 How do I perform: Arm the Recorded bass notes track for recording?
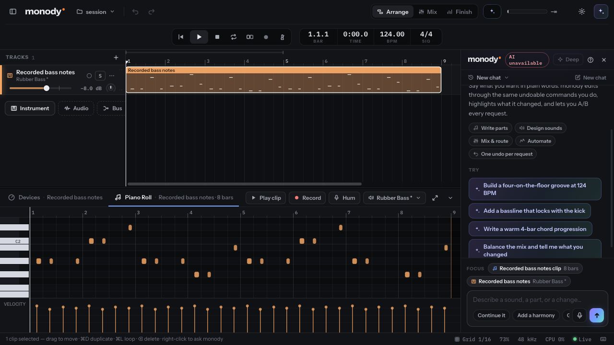(89, 76)
